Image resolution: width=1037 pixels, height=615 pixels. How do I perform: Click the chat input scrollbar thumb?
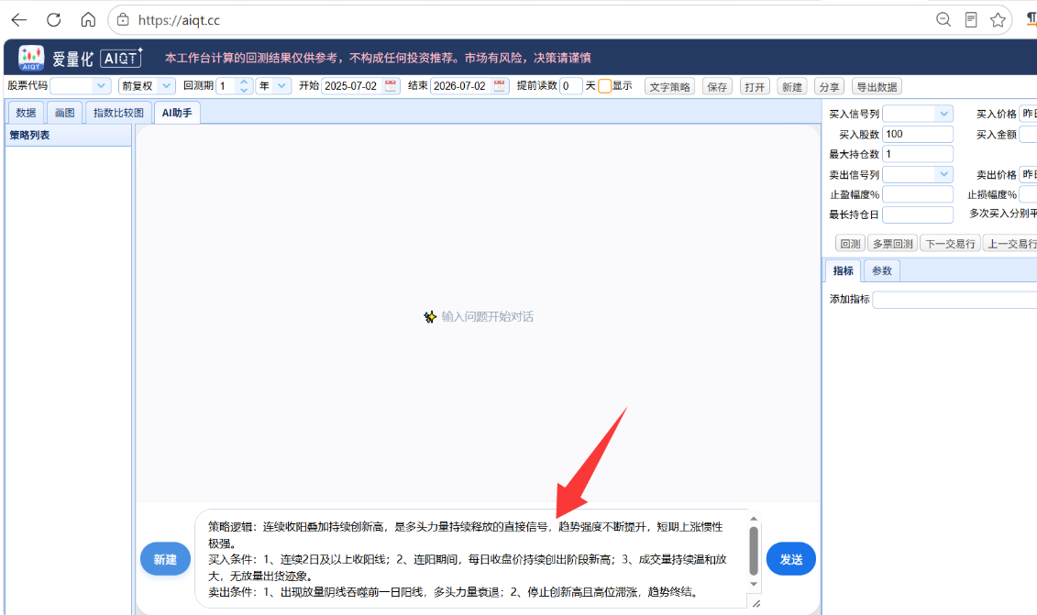pyautogui.click(x=754, y=551)
